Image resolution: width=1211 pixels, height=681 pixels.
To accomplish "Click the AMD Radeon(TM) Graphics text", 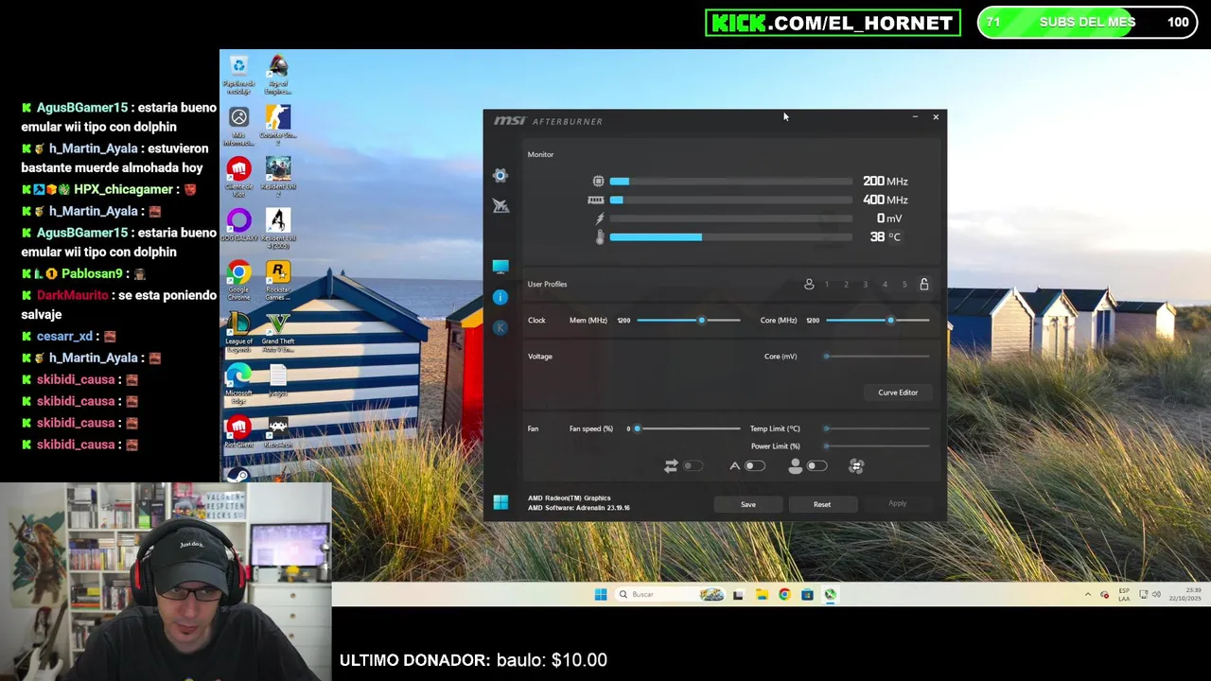I will (x=570, y=498).
